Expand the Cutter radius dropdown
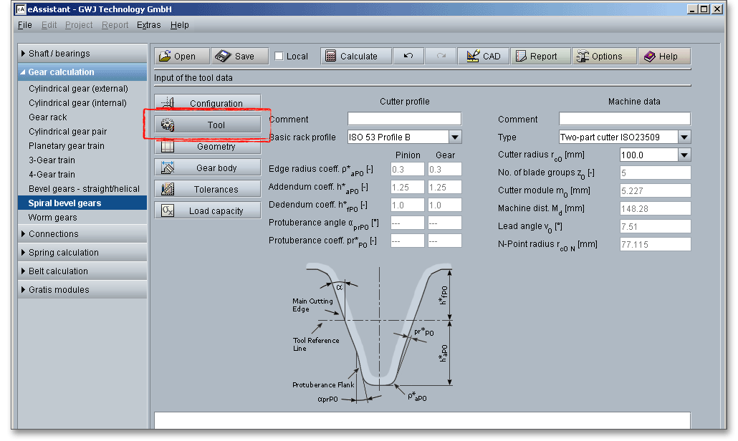This screenshot has width=738, height=441. pos(684,155)
